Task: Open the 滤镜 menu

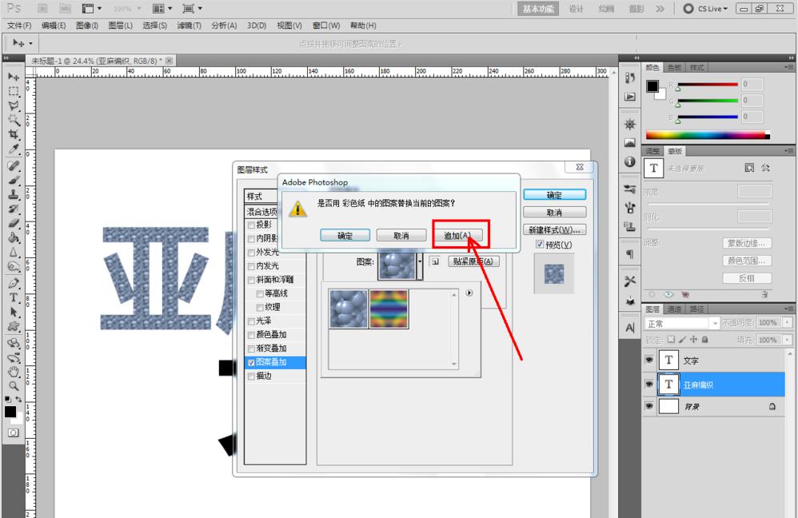Action: (189, 25)
